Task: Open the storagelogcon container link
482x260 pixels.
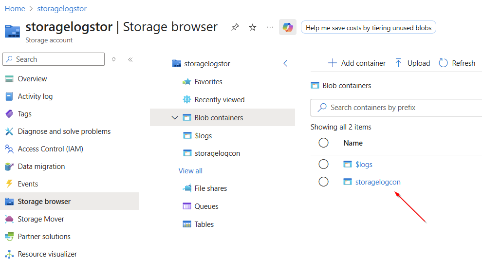Action: tap(378, 182)
